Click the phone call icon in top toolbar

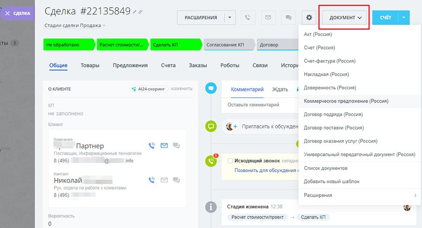[248, 17]
